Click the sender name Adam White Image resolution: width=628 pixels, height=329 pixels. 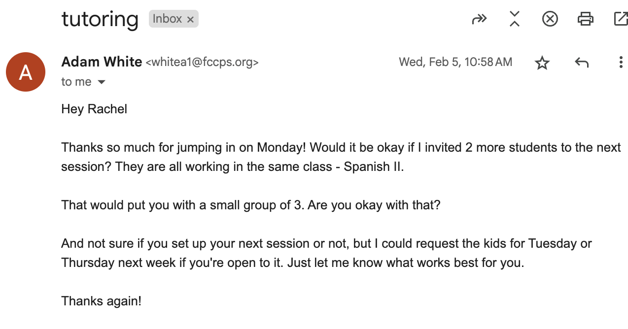pos(101,62)
